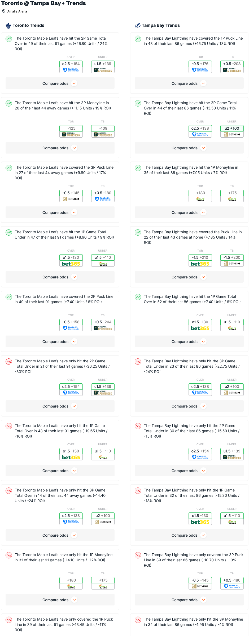
Task: Expand Compare odds under Toronto 3P Moneyline trend
Action: coord(60,148)
